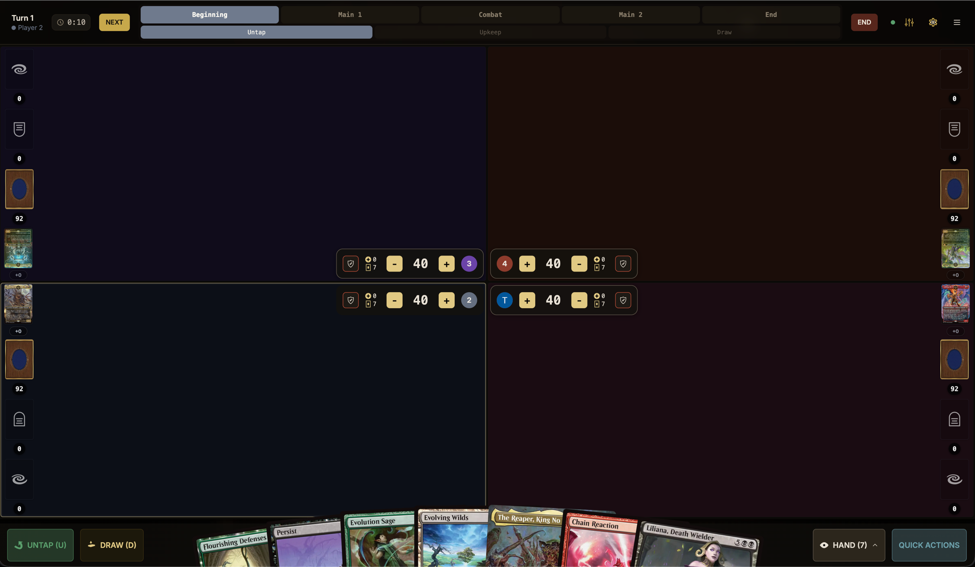The width and height of the screenshot is (975, 567).
Task: Open the audio mixer sliders panel
Action: coord(909,22)
